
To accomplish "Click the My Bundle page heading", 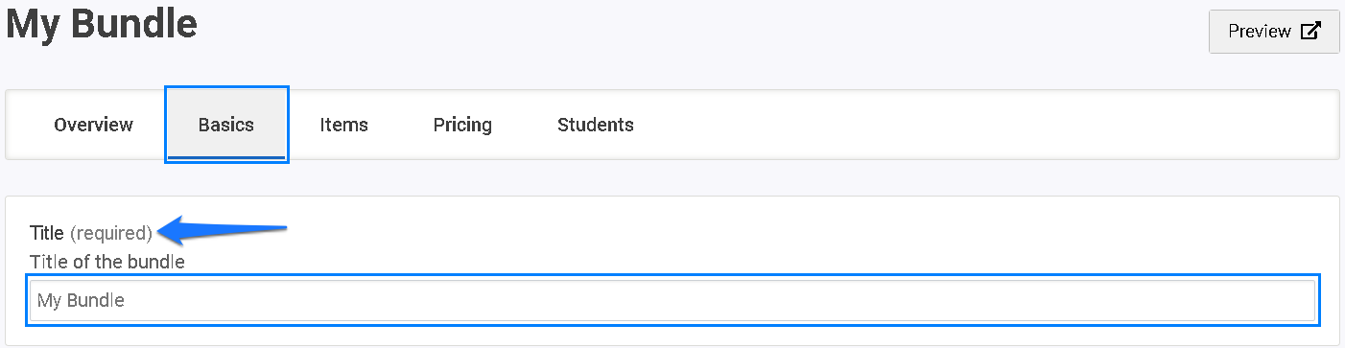I will [102, 23].
